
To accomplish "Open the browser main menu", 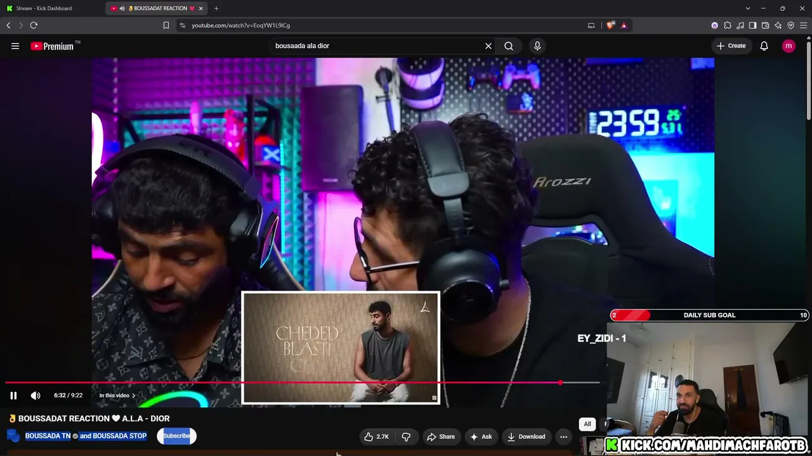I will pos(803,25).
